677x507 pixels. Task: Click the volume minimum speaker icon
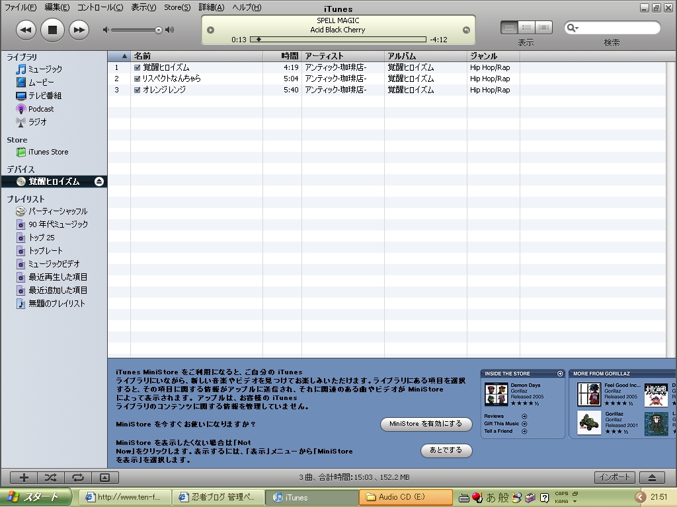[105, 30]
